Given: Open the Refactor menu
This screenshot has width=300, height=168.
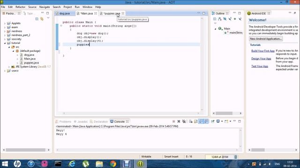Looking at the screenshot, I should coord(20,7).
